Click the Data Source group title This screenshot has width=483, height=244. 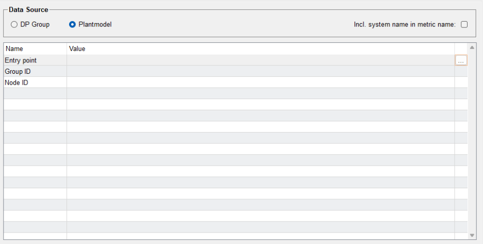coord(28,10)
